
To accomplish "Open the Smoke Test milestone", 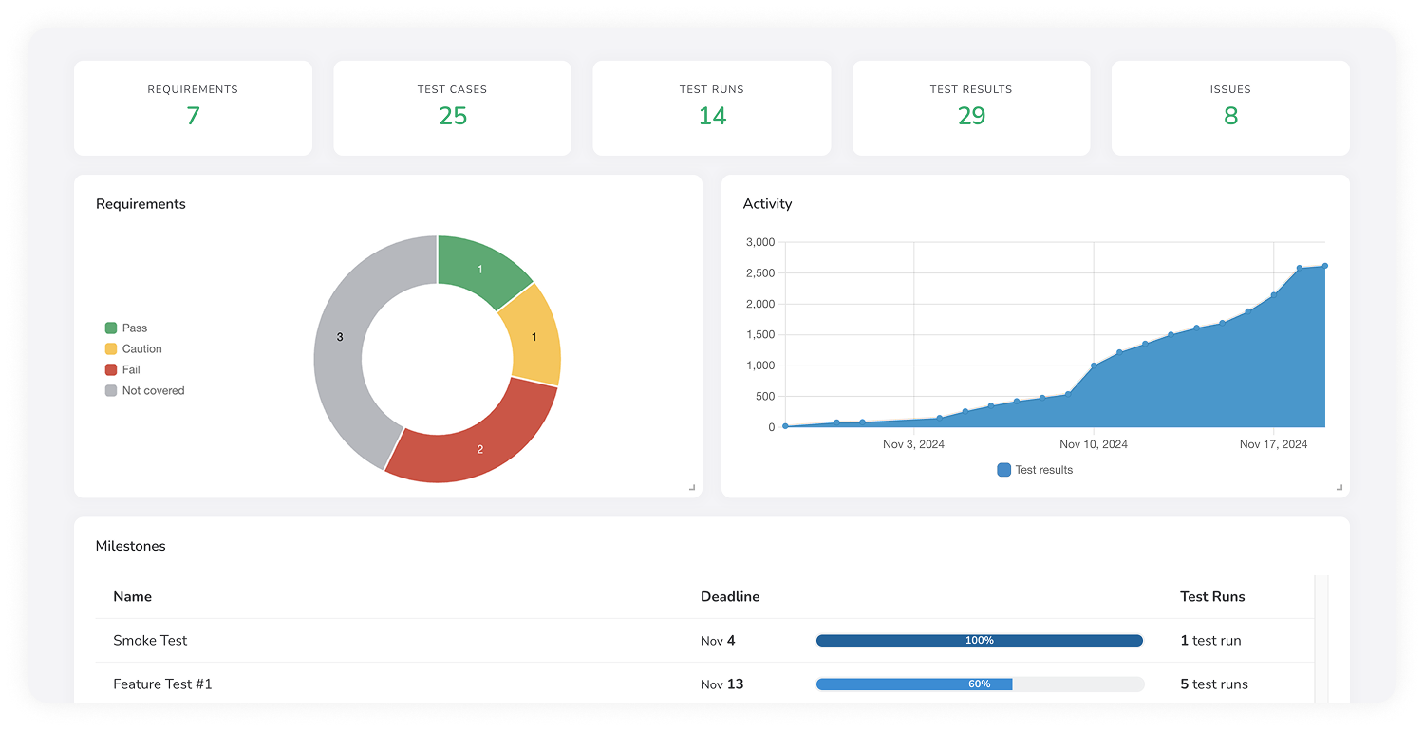I will point(150,640).
